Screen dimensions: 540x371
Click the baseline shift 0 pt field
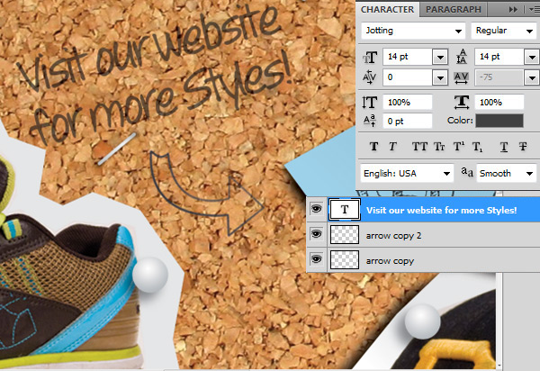point(408,122)
